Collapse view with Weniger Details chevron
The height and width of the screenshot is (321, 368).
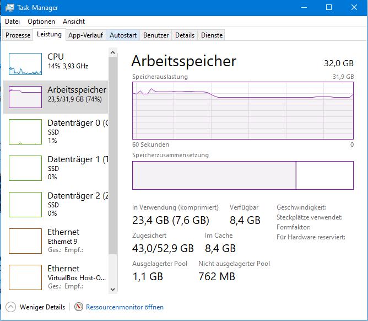tap(11, 307)
